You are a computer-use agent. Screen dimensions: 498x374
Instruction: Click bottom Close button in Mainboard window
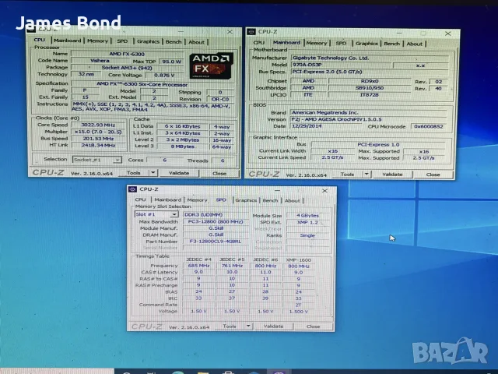433,175
